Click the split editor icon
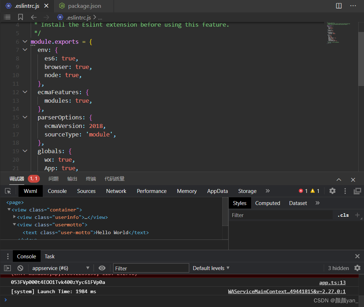The height and width of the screenshot is (307, 364). click(339, 6)
